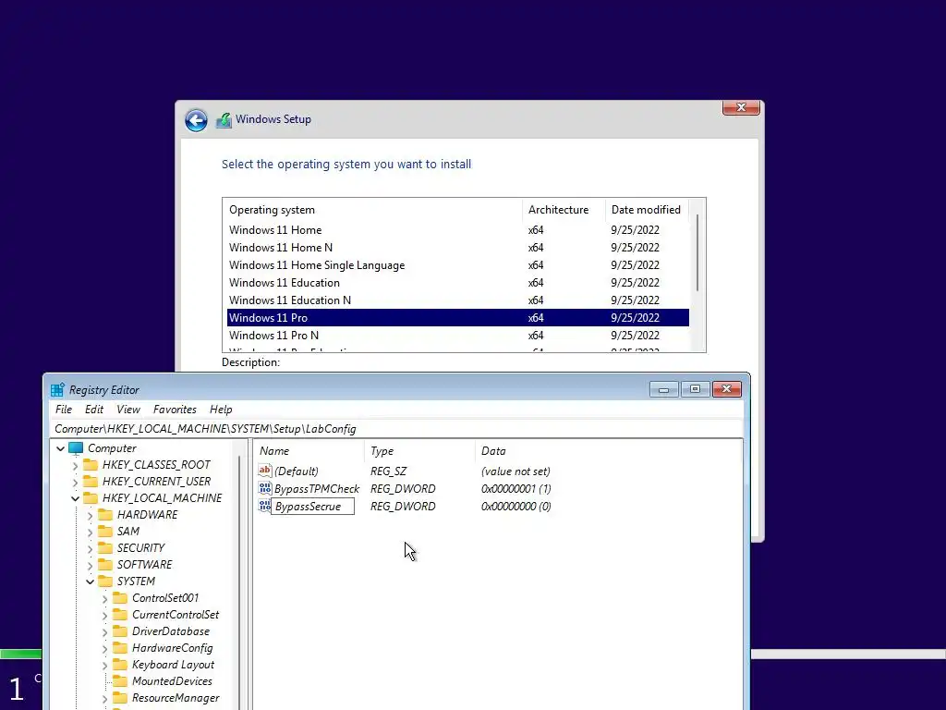Click the Name column header
The image size is (946, 710).
pos(309,451)
